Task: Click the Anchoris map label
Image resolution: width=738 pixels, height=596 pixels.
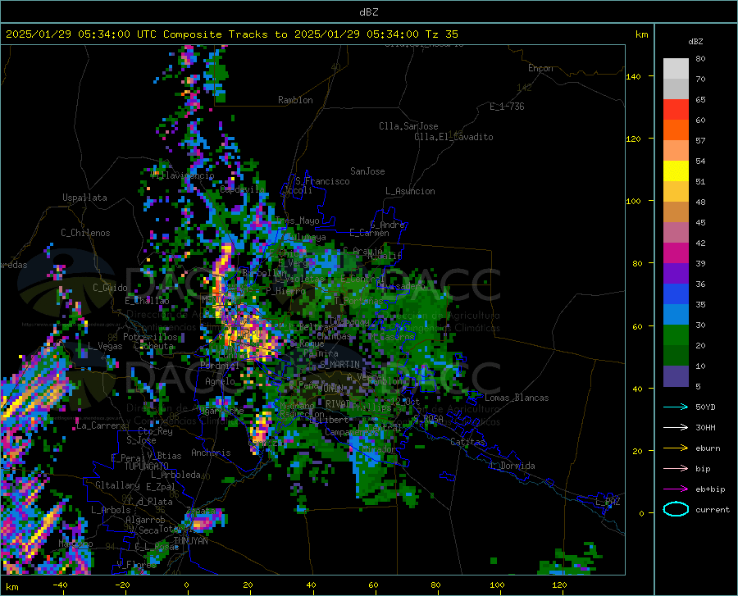Action: (211, 453)
